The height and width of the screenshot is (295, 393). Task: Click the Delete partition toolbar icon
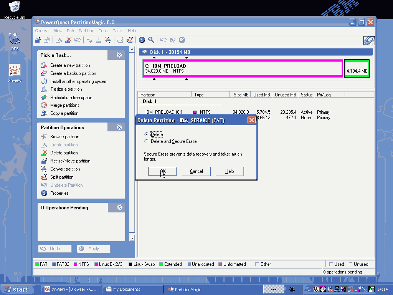pos(68,40)
